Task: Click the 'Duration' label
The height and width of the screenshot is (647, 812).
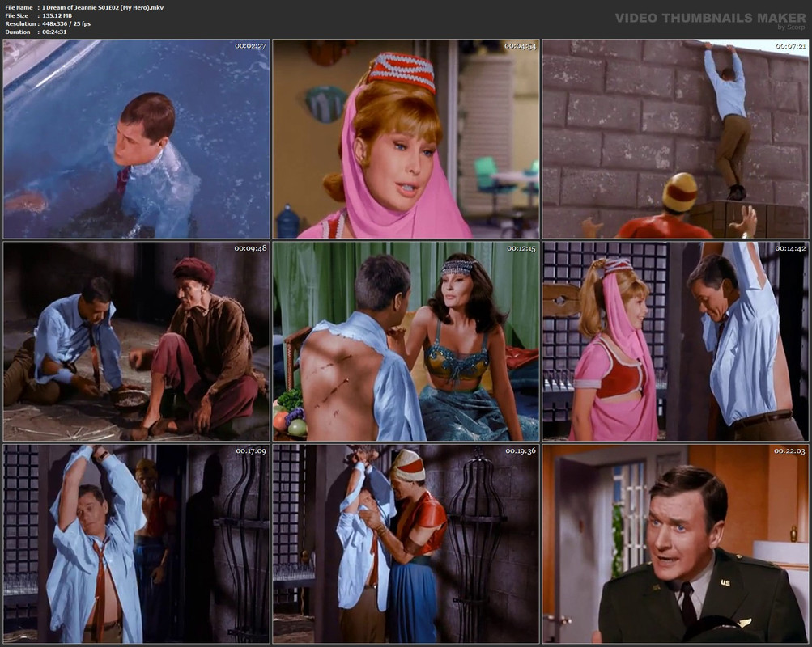Action: (18, 32)
